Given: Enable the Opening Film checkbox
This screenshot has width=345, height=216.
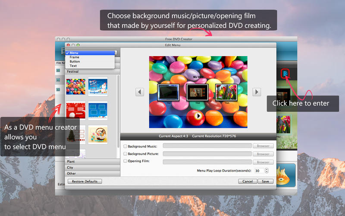Looking at the screenshot, I should pos(125,161).
